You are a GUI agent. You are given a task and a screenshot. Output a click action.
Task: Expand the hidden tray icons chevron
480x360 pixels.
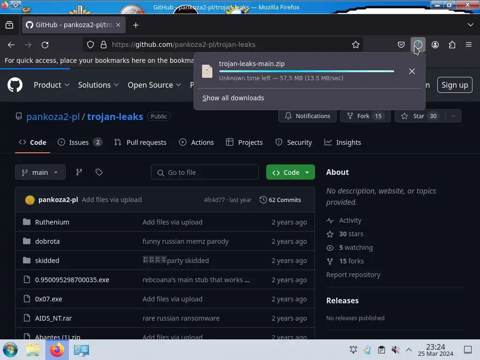[409, 349]
